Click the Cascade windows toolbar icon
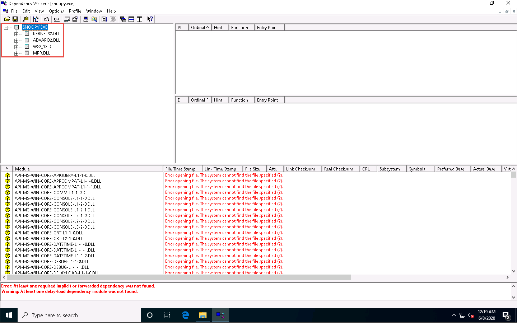 pyautogui.click(x=123, y=19)
